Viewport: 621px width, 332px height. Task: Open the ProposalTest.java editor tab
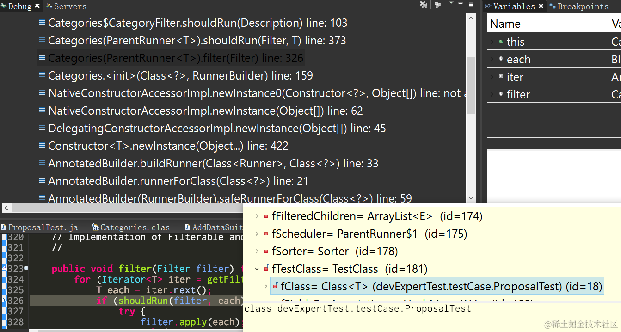coord(39,227)
